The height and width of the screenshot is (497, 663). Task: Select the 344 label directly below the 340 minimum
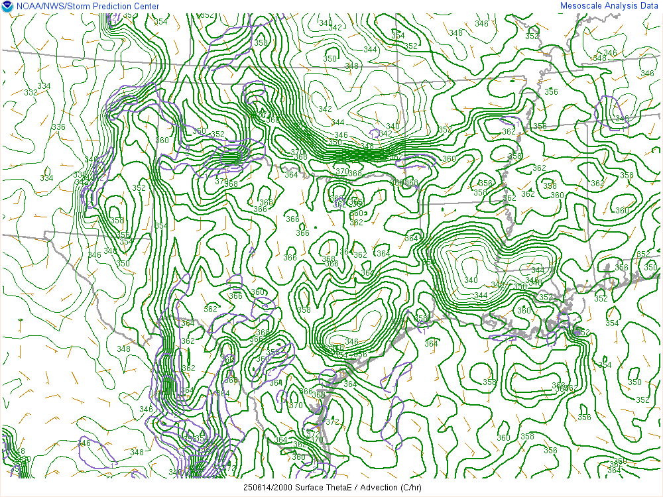(481, 295)
